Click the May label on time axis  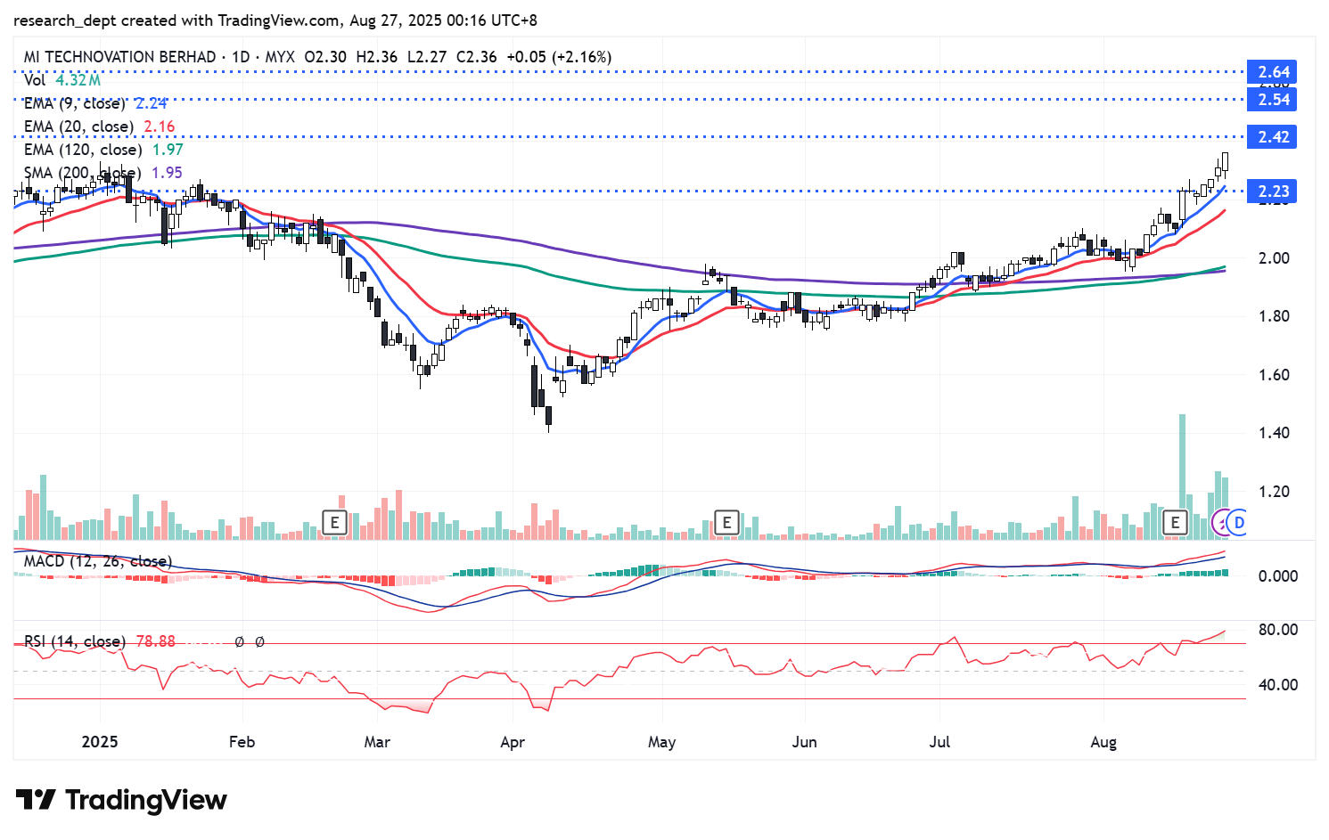pyautogui.click(x=661, y=742)
